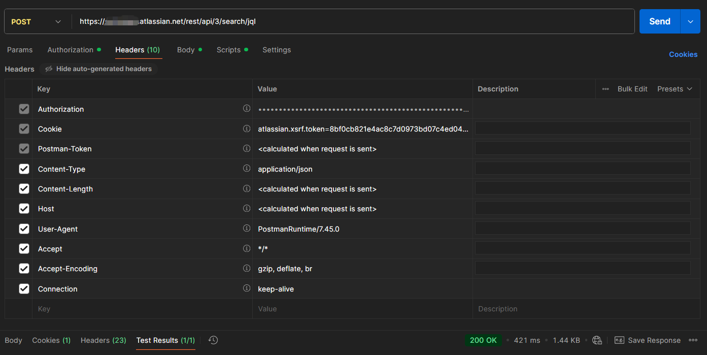Open the Presets dropdown
This screenshot has width=707, height=355.
[x=675, y=89]
